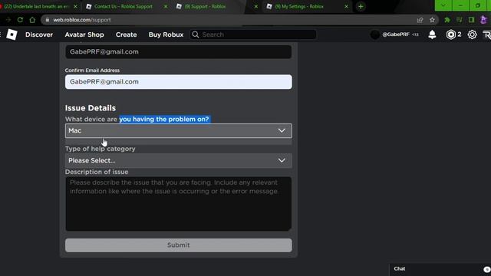
Task: Click the GabePRF avatar thumbnail
Action: click(375, 34)
